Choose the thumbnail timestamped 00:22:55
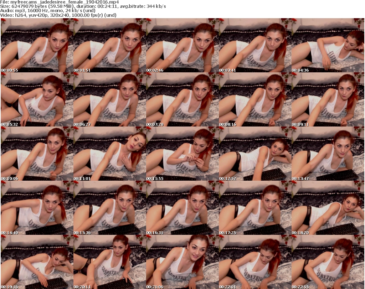 [x=328, y=262]
